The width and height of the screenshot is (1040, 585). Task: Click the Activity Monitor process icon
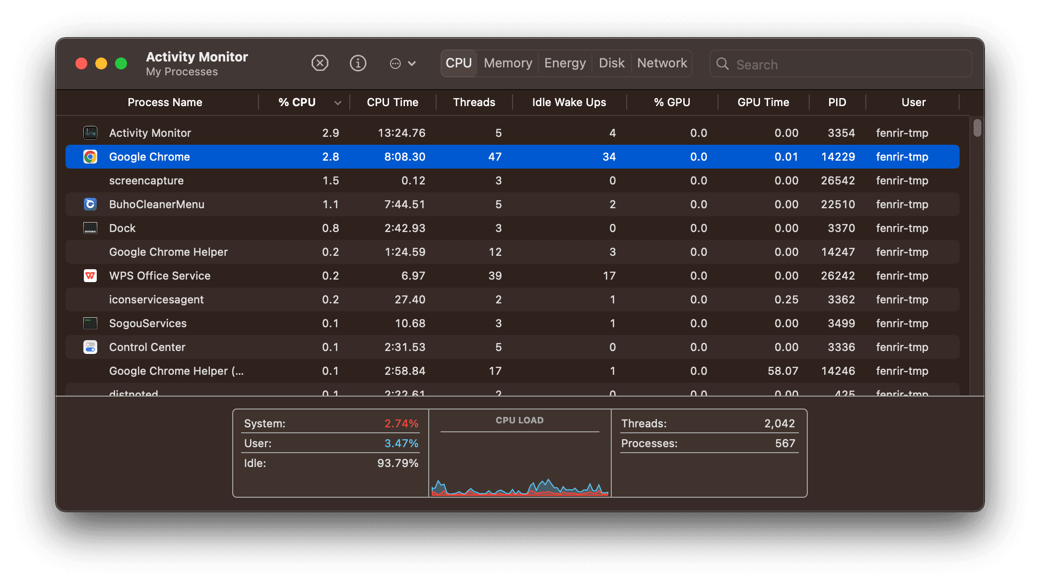(x=90, y=132)
